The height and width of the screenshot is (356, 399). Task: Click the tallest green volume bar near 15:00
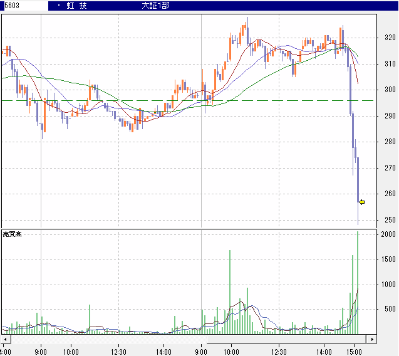[x=358, y=283]
